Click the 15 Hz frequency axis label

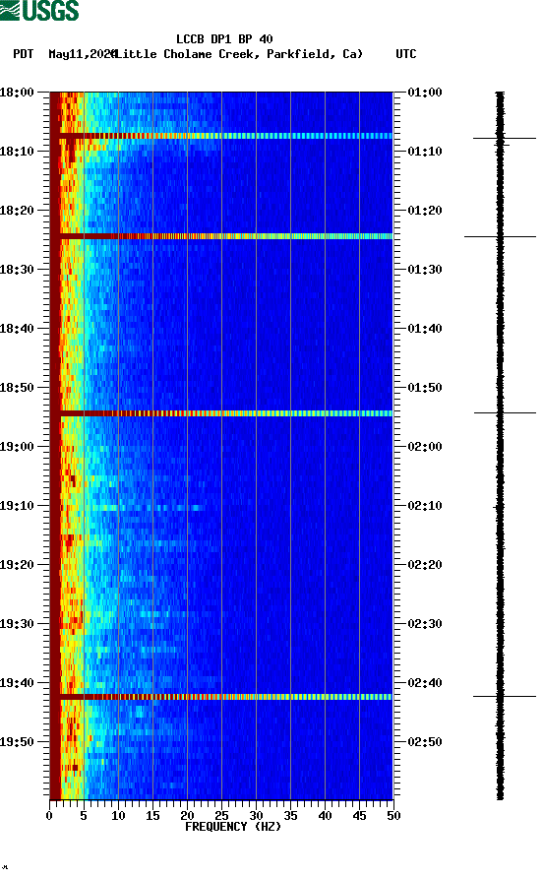tap(152, 816)
